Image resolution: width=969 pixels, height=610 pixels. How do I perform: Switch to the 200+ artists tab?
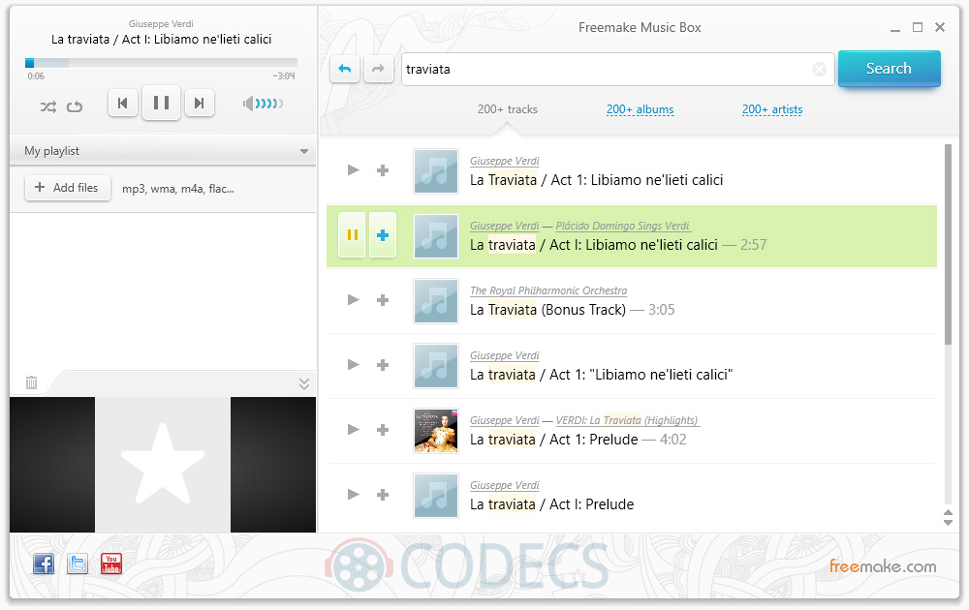click(x=772, y=109)
